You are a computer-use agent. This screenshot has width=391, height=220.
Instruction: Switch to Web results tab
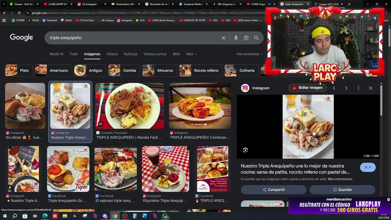pos(176,54)
